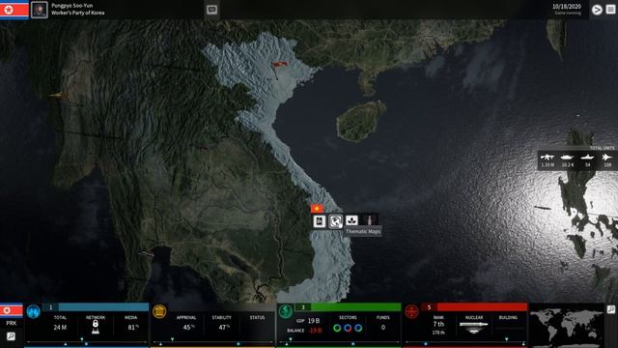
Task: Select the infantry rifle units icon
Action: click(548, 157)
